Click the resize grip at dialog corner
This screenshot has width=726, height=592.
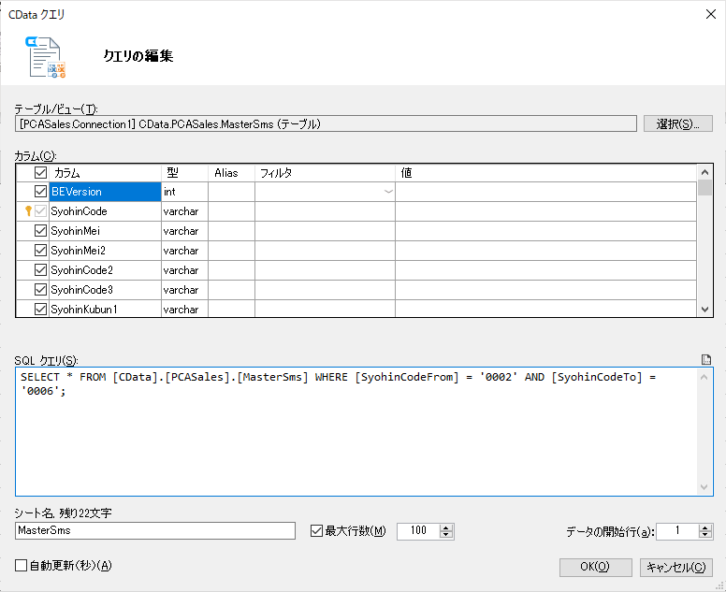click(x=719, y=585)
